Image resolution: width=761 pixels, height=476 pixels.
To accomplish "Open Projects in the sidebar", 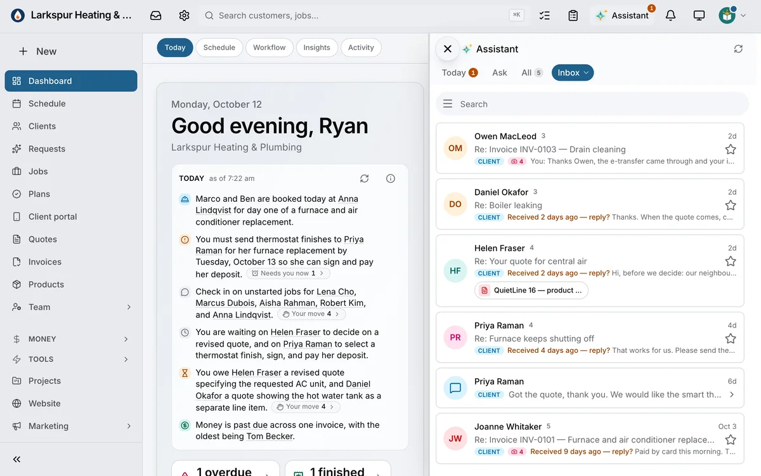I will point(71,381).
